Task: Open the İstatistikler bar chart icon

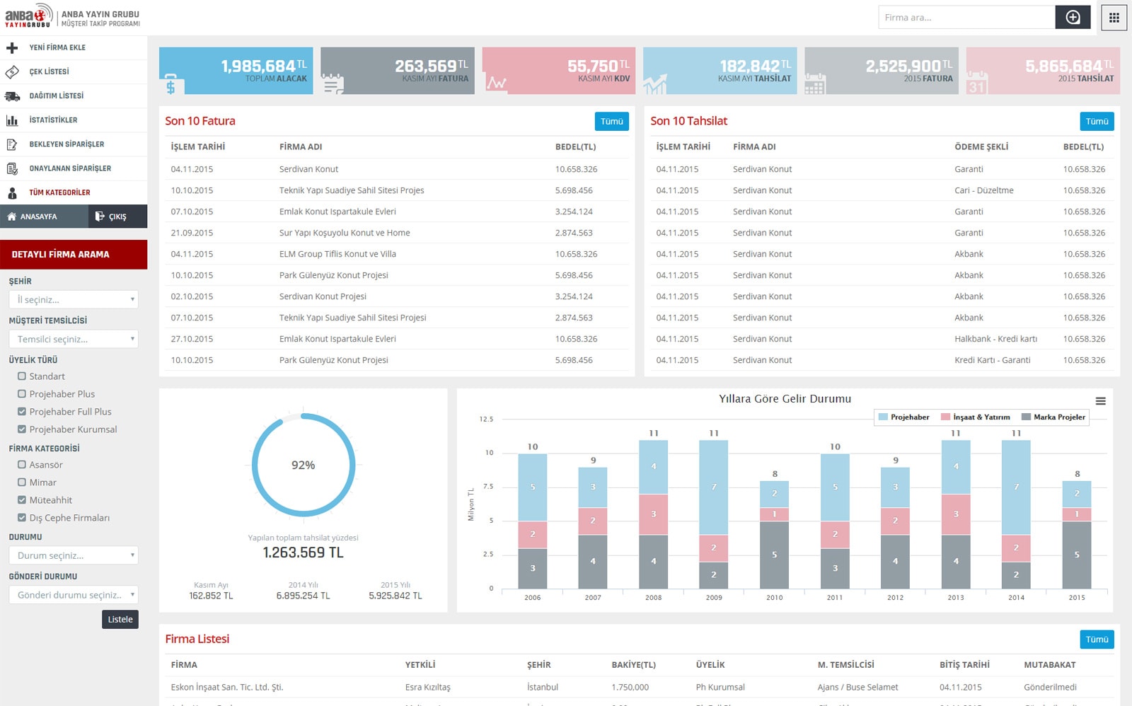Action: [12, 120]
